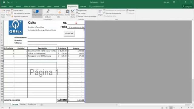Click Paquetes de expansión
The height and width of the screenshot is (109, 194).
click(112, 13)
